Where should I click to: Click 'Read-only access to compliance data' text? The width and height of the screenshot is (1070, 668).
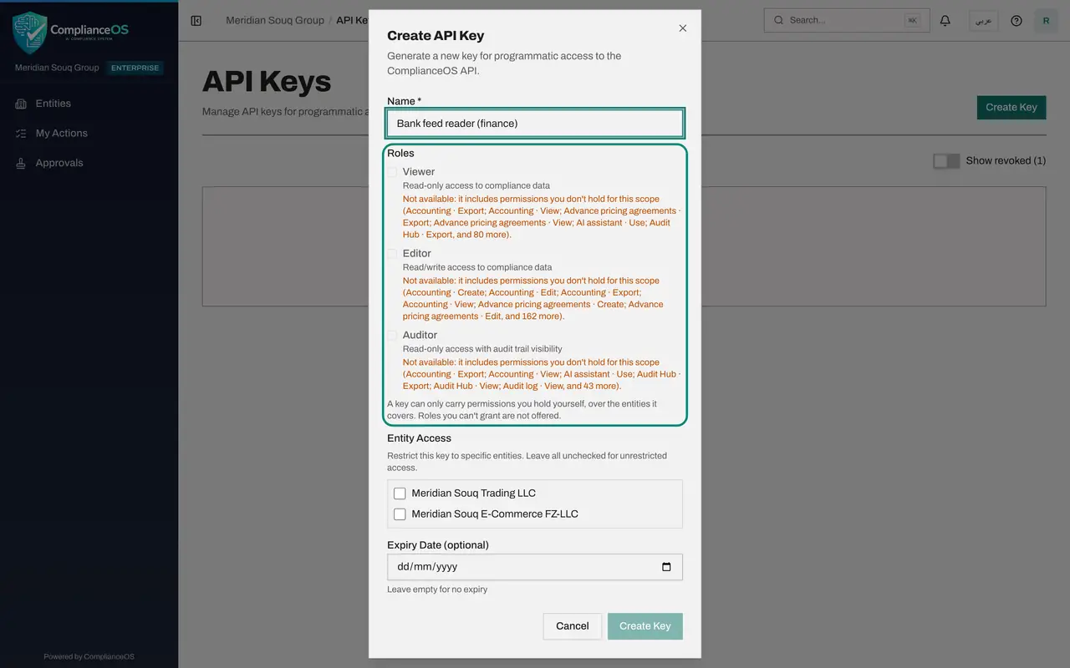(476, 185)
